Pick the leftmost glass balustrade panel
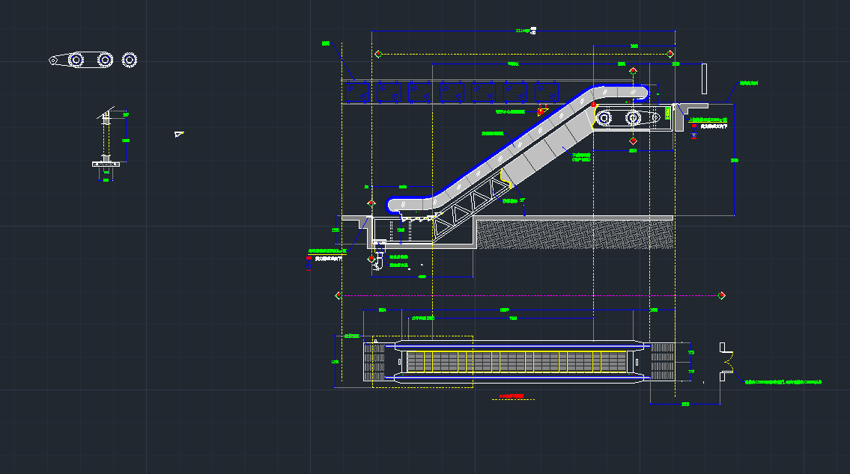The height and width of the screenshot is (474, 850). [350, 91]
